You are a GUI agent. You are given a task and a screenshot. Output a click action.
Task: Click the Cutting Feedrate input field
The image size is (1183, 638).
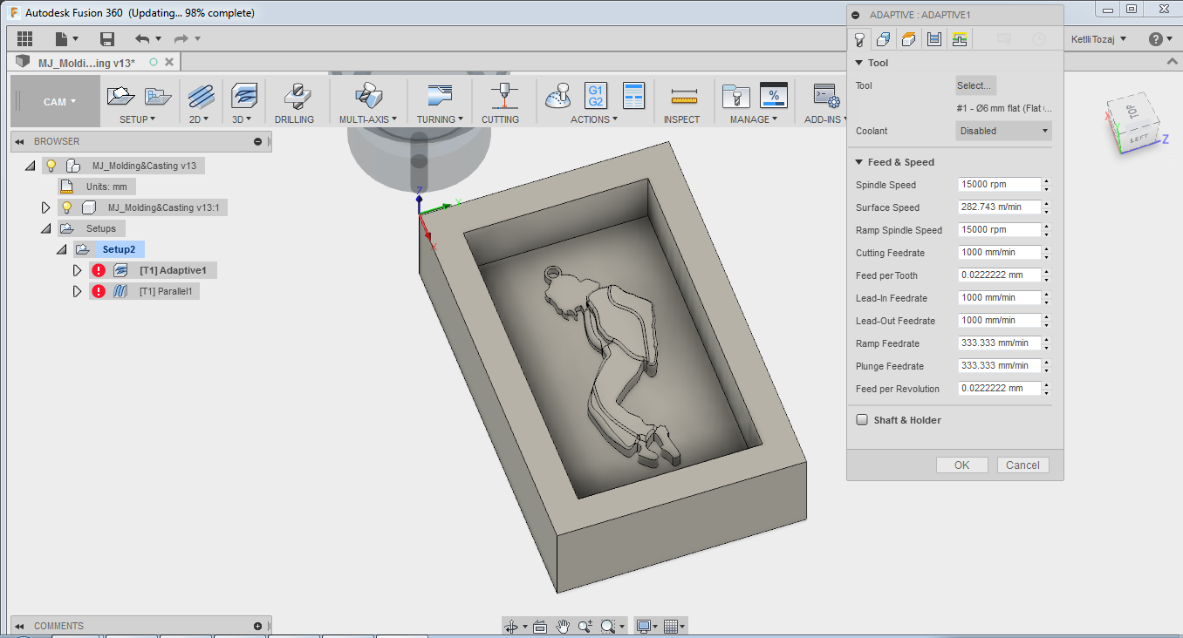[998, 253]
